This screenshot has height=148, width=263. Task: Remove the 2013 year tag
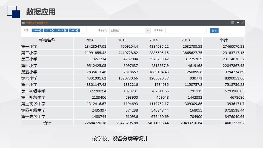click(x=77, y=30)
